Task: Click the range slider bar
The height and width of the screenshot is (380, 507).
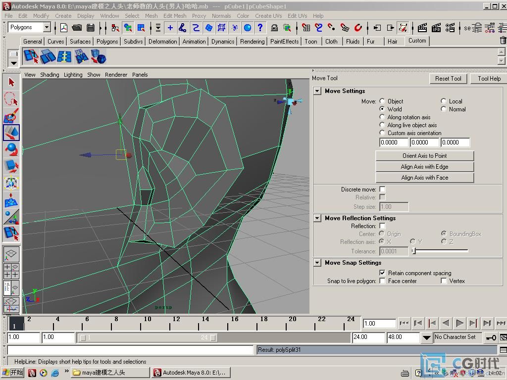Action: click(x=148, y=337)
